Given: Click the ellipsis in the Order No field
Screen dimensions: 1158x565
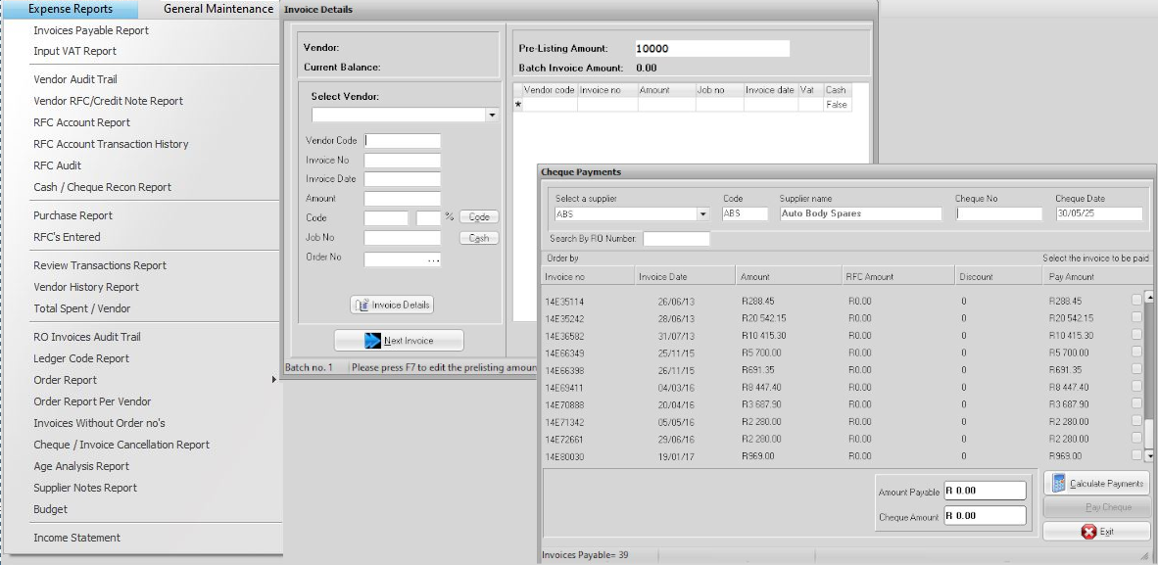Looking at the screenshot, I should (x=433, y=259).
